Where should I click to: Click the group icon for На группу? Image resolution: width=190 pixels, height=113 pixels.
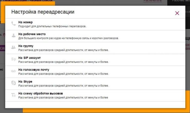[x=13, y=47]
